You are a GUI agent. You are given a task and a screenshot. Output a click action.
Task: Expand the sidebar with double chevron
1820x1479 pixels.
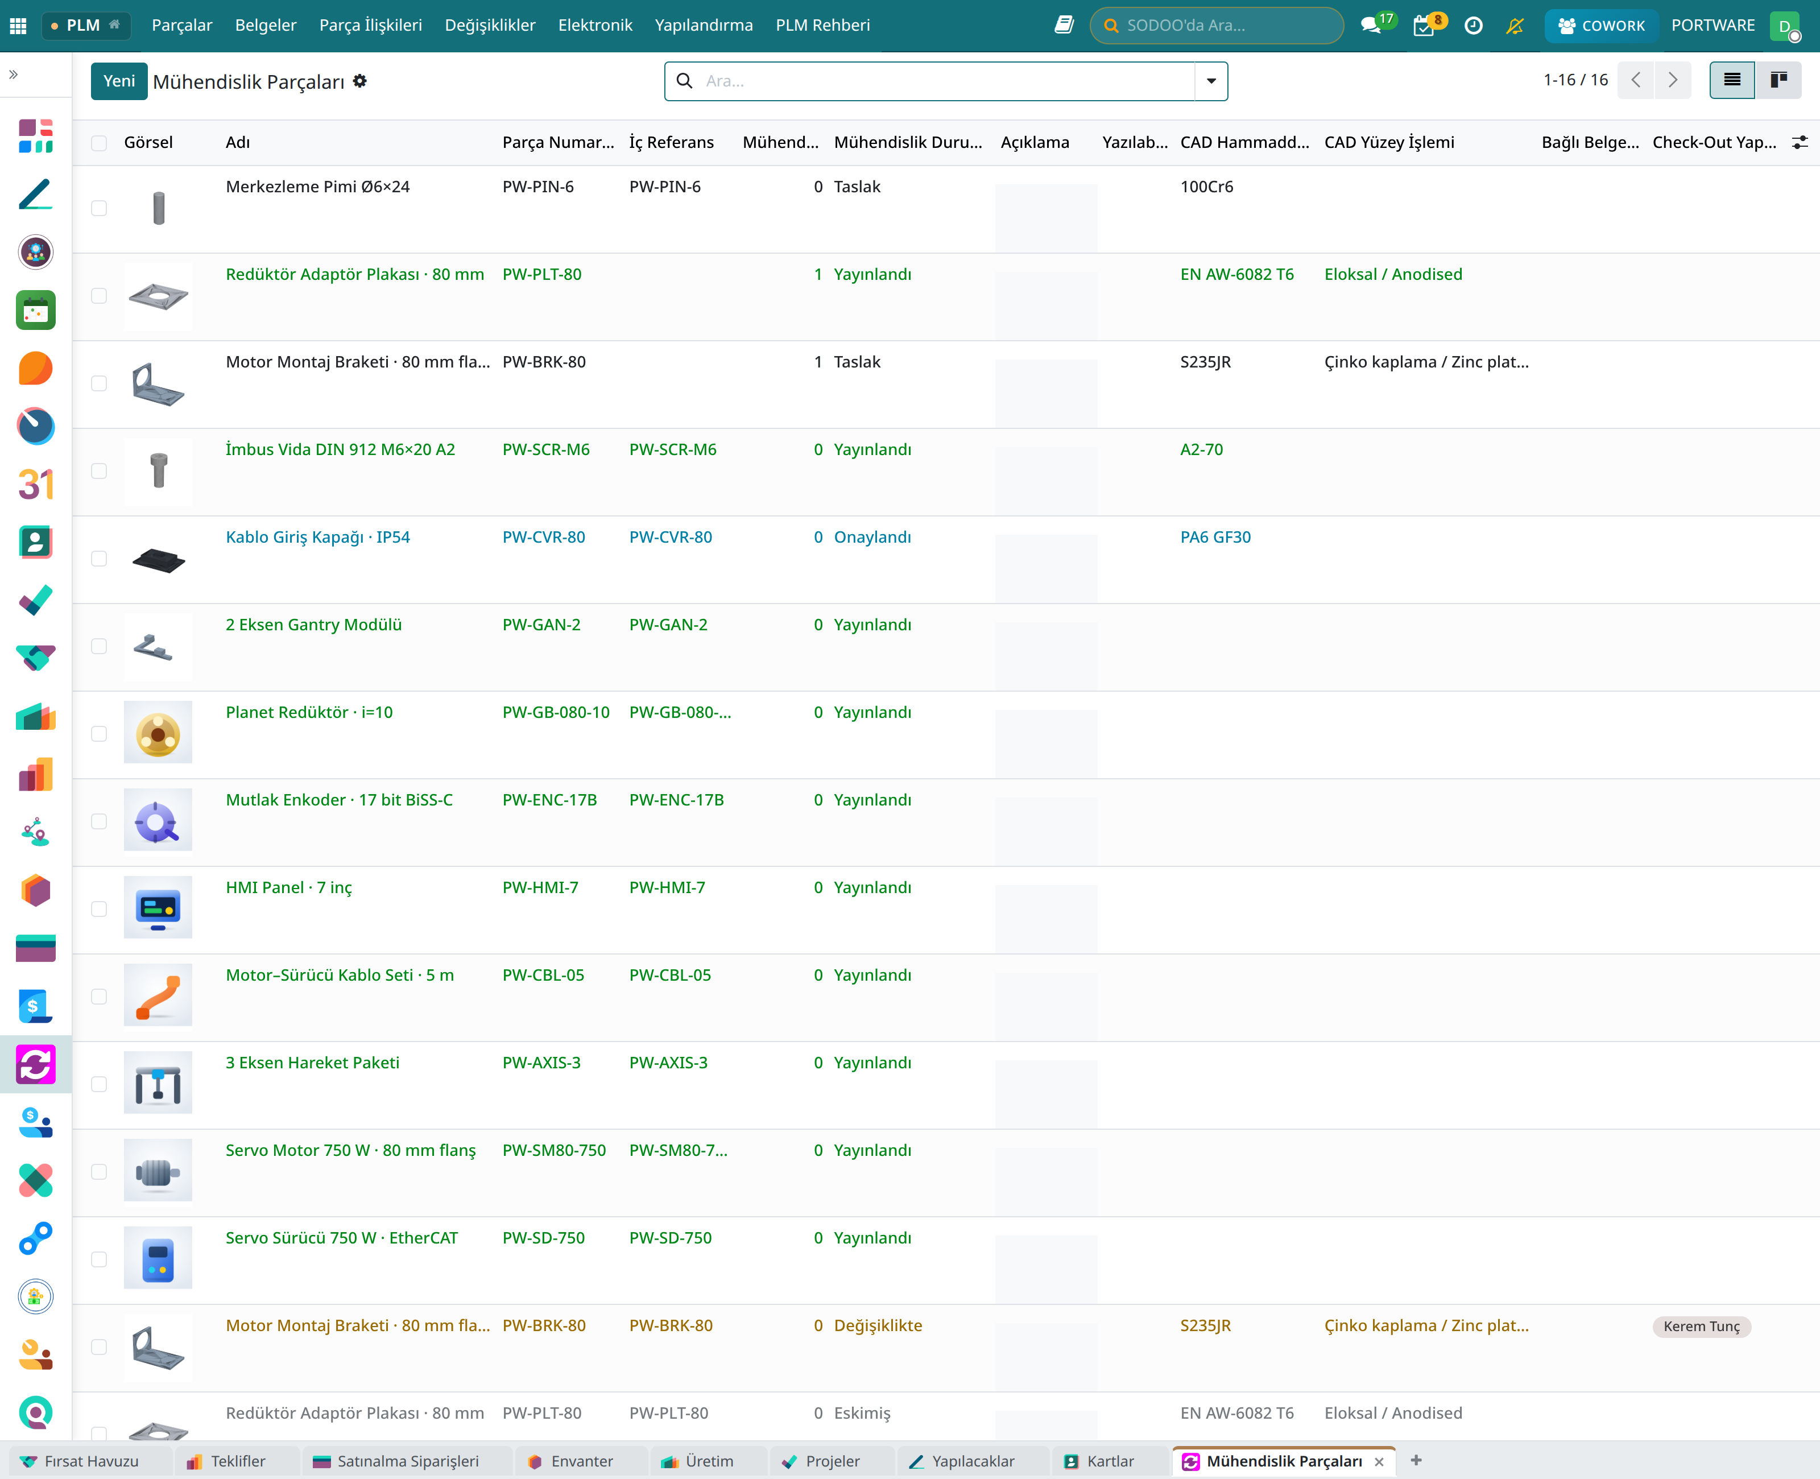[14, 75]
